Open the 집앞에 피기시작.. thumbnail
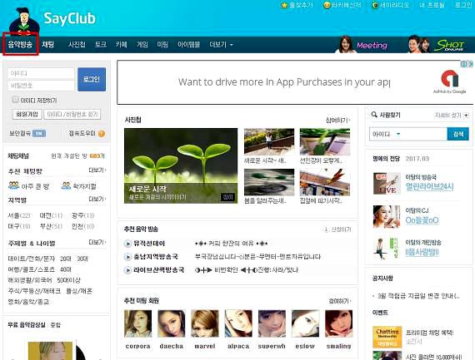Viewport: 475px width, 360px height. click(x=325, y=182)
